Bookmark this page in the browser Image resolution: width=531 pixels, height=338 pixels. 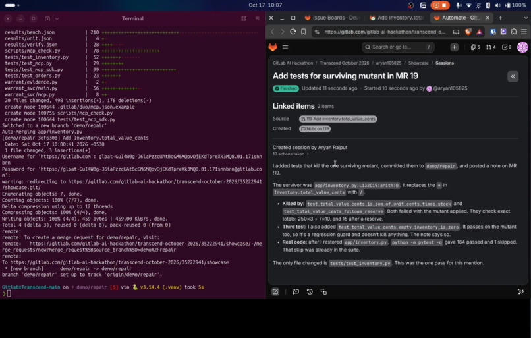304,32
